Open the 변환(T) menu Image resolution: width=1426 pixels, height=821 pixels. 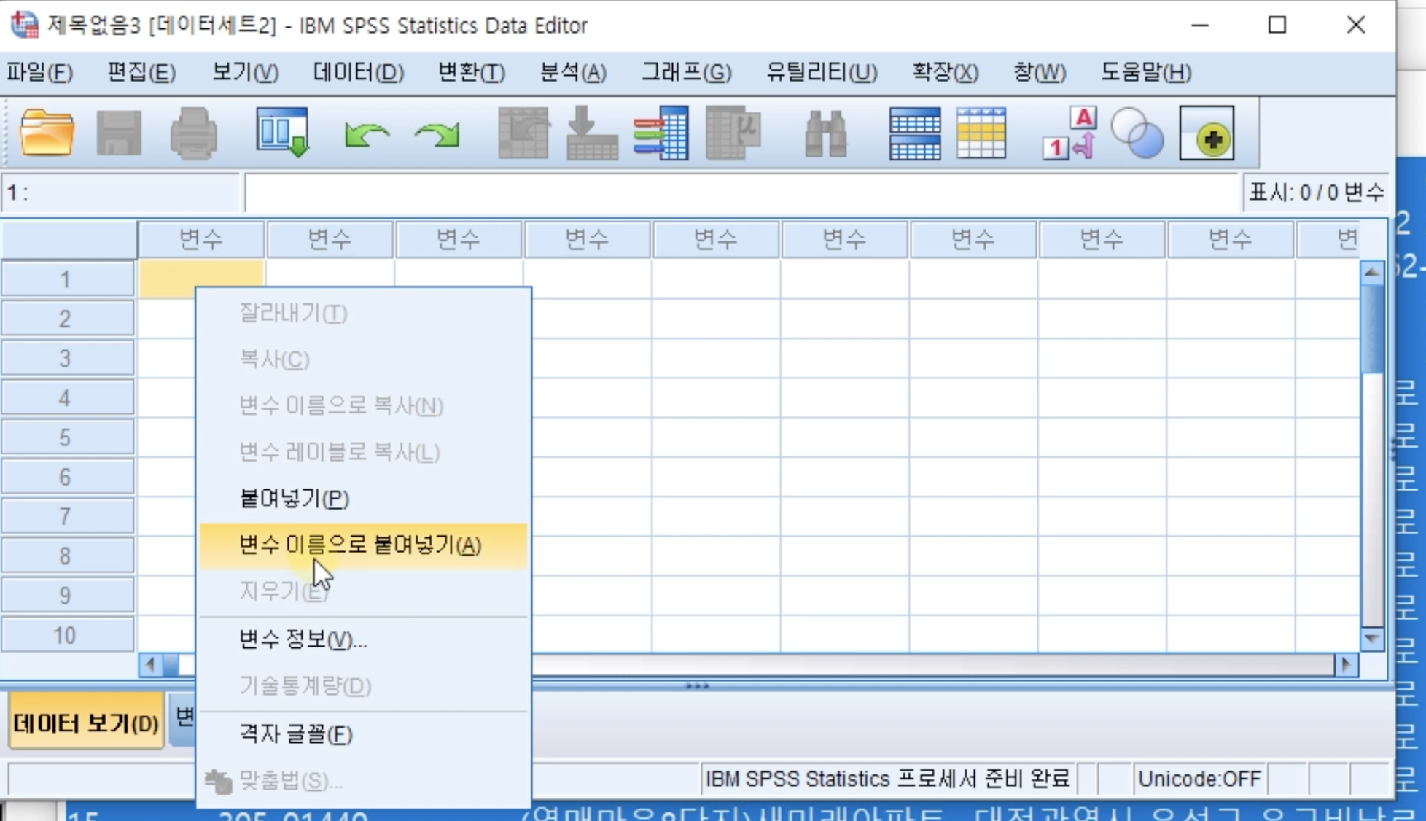pyautogui.click(x=472, y=72)
